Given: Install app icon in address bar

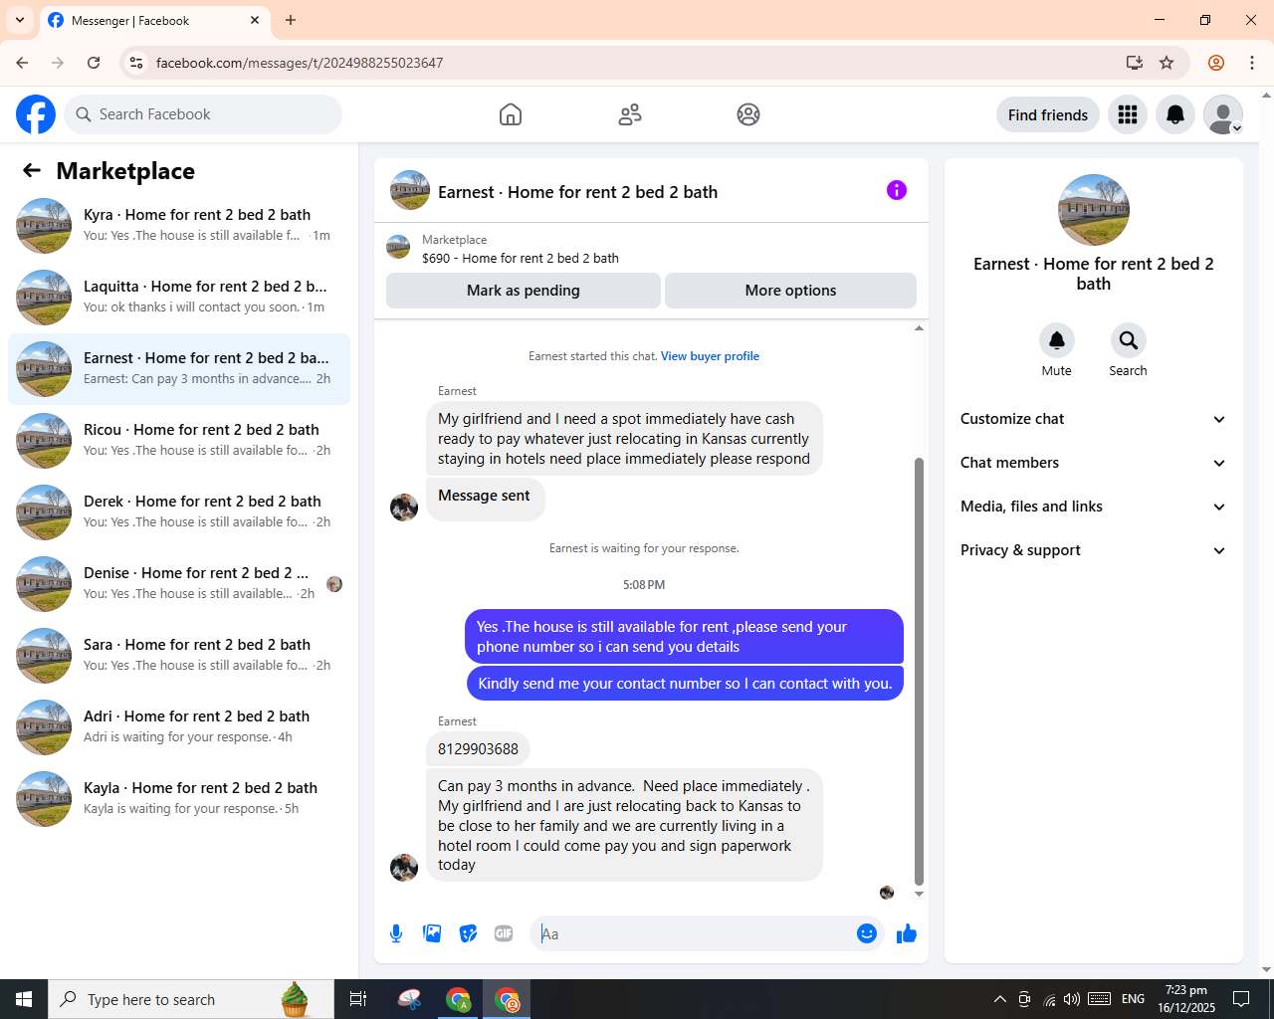Looking at the screenshot, I should 1134,63.
